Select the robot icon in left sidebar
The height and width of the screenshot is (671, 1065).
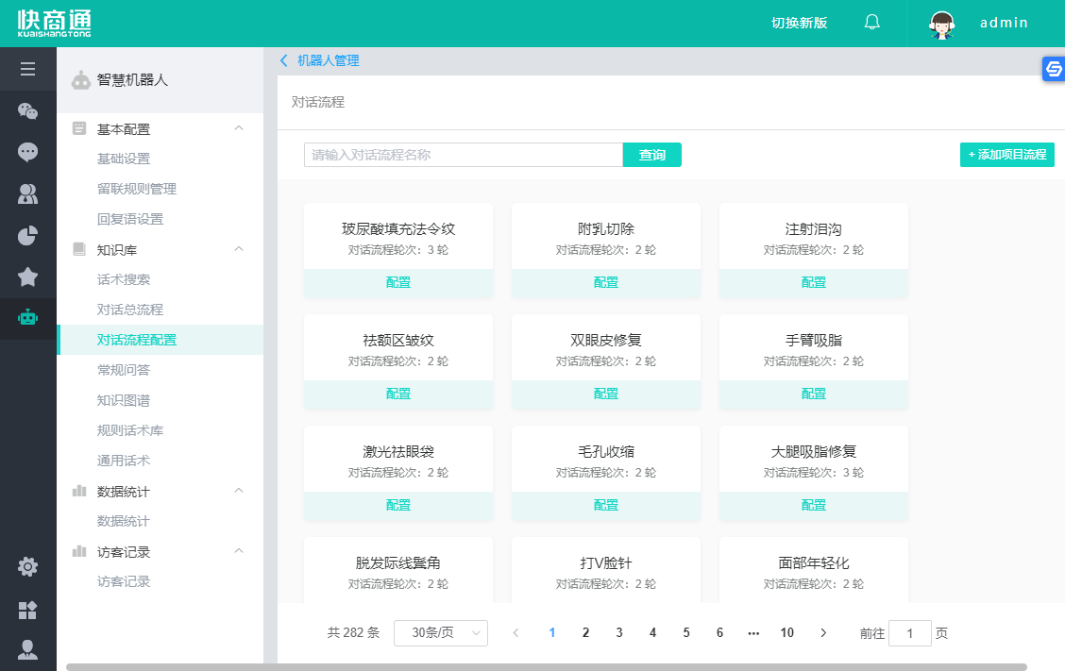(x=28, y=318)
